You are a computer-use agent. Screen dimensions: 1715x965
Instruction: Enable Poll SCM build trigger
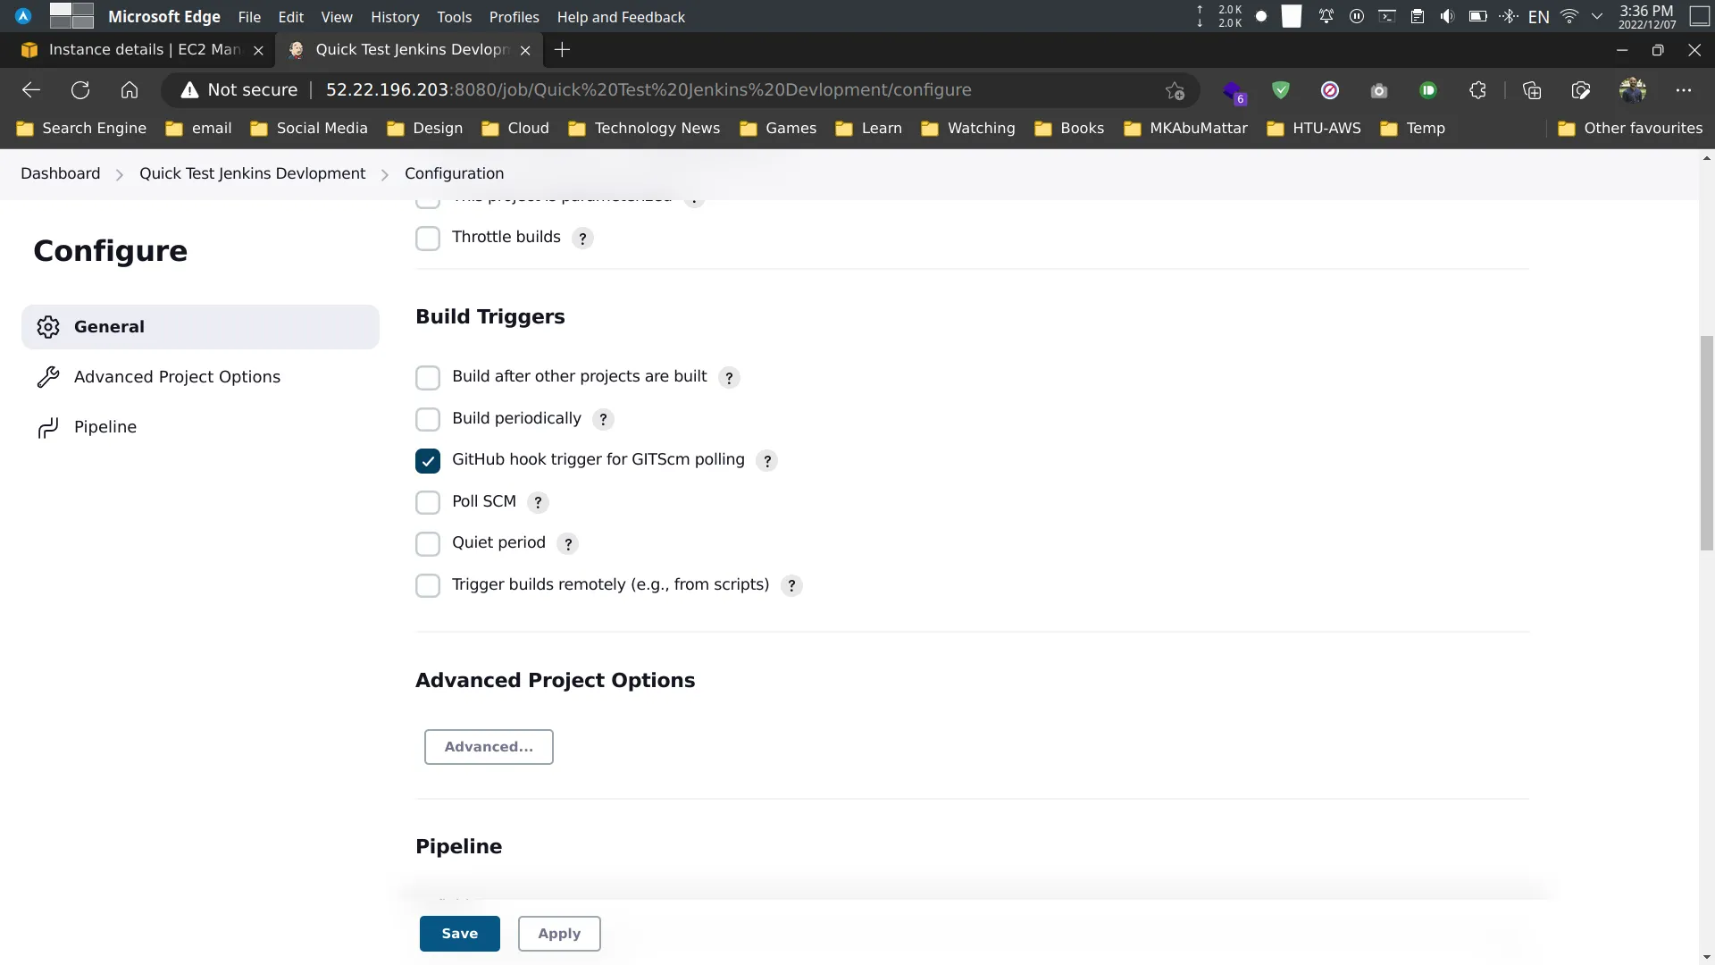(x=428, y=502)
